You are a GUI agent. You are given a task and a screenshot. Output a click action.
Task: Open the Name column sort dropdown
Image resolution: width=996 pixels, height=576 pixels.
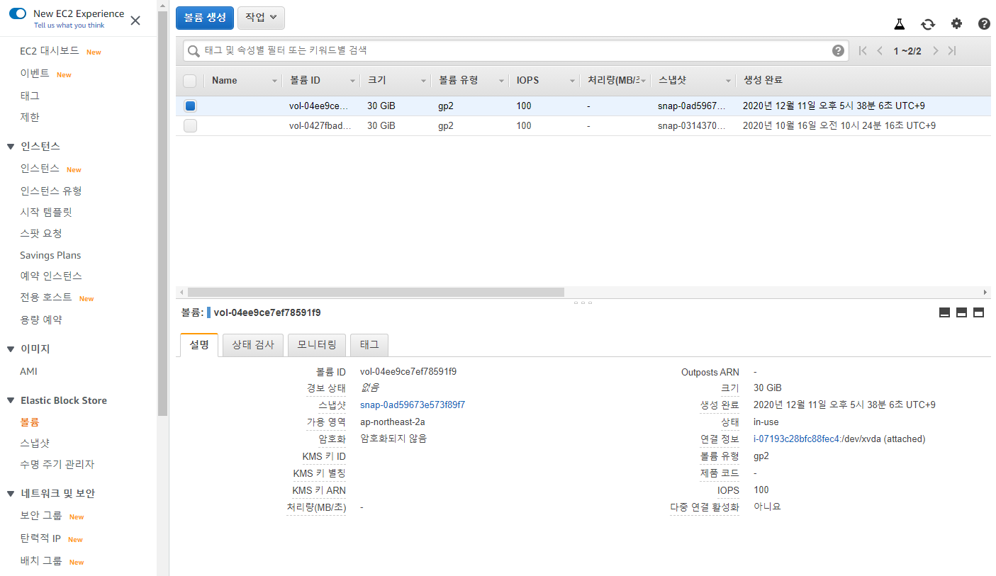coord(275,81)
